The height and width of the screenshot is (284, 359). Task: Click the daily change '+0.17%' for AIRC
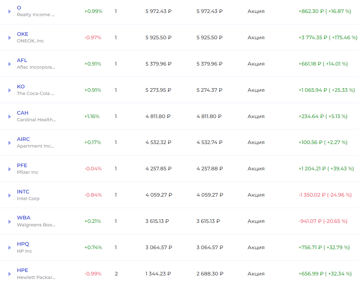point(93,142)
